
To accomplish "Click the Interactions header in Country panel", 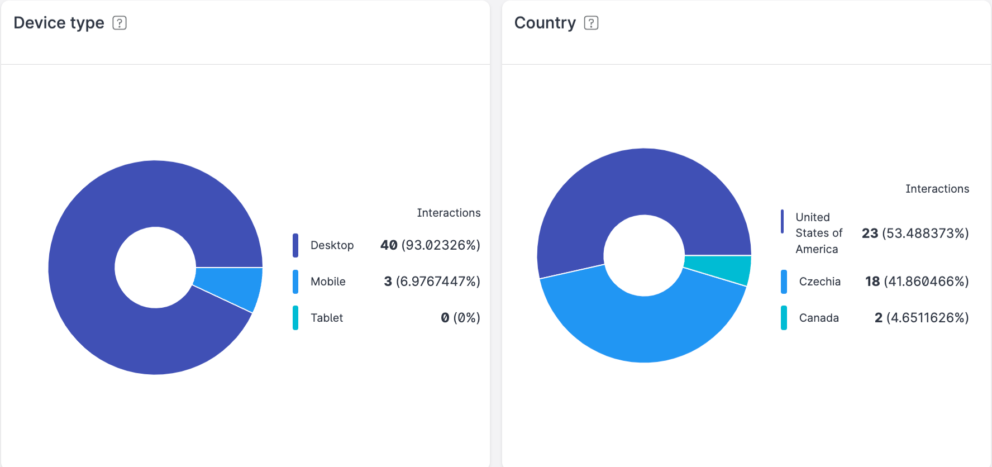I will click(937, 189).
